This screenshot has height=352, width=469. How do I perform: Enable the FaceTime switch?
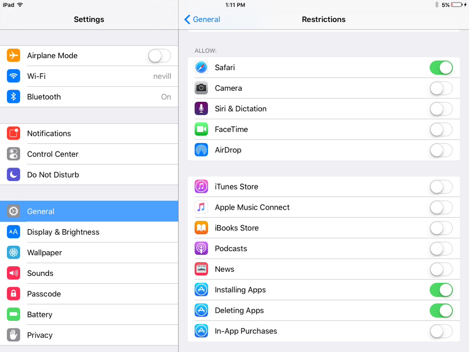[x=441, y=129]
